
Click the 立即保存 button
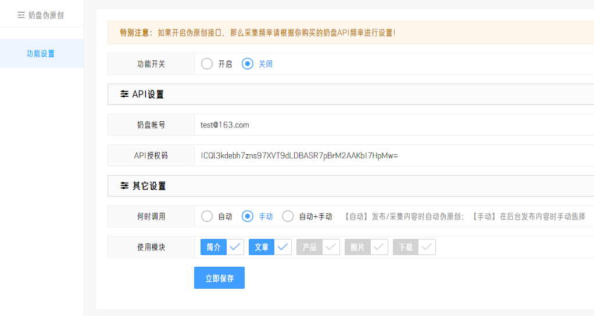coord(219,278)
